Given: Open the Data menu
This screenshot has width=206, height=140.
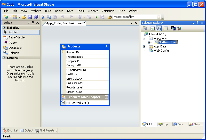Looking at the screenshot, I should click(x=70, y=11).
